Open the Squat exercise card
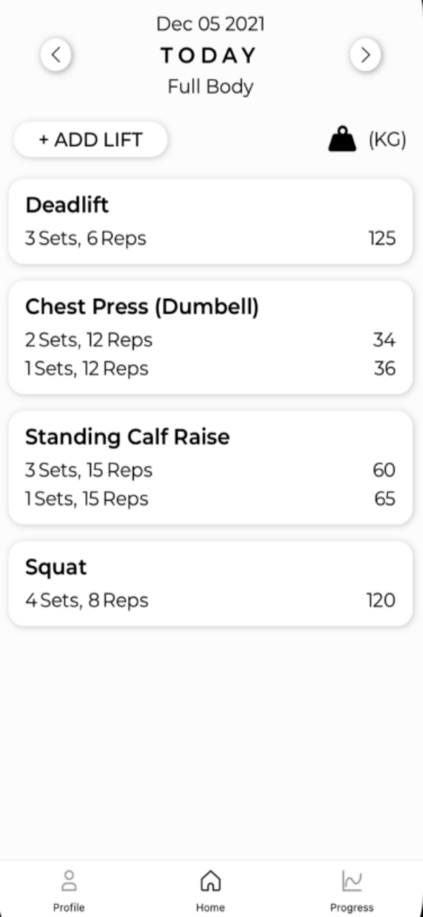The width and height of the screenshot is (423, 917). click(x=211, y=584)
